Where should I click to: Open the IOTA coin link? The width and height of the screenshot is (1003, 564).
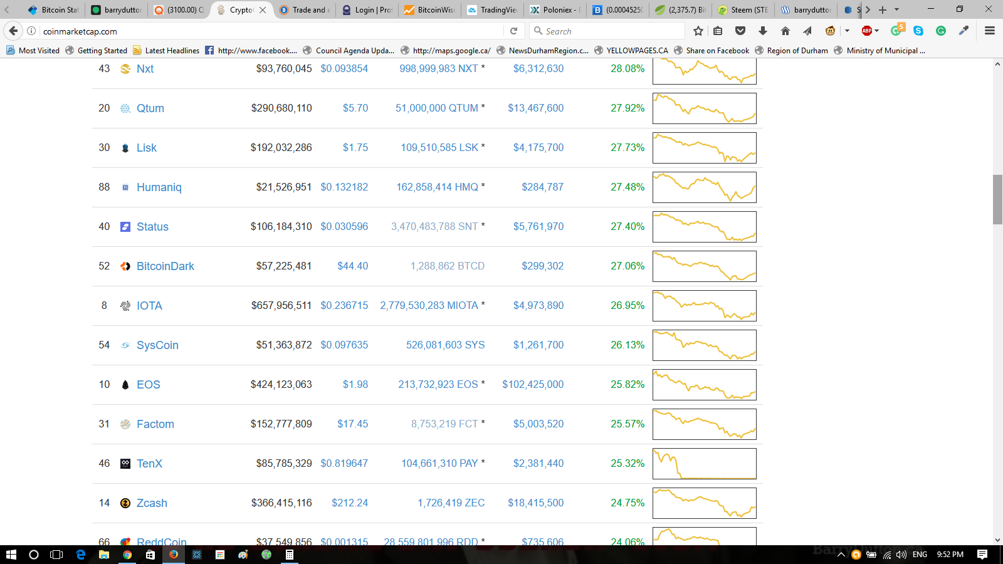pyautogui.click(x=149, y=306)
